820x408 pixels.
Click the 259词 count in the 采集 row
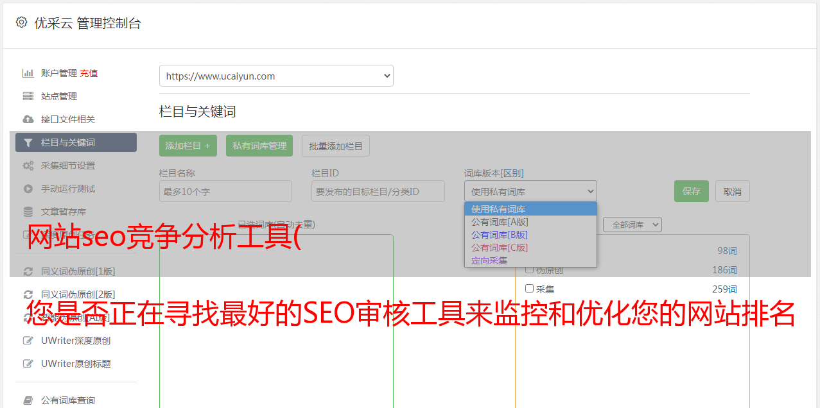click(x=724, y=289)
